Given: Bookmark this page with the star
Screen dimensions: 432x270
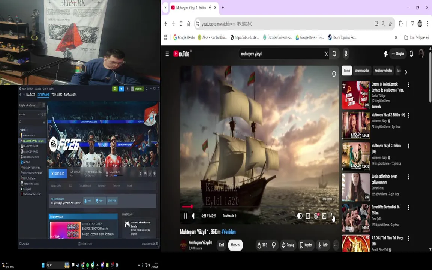Looking at the screenshot, I should point(390,24).
